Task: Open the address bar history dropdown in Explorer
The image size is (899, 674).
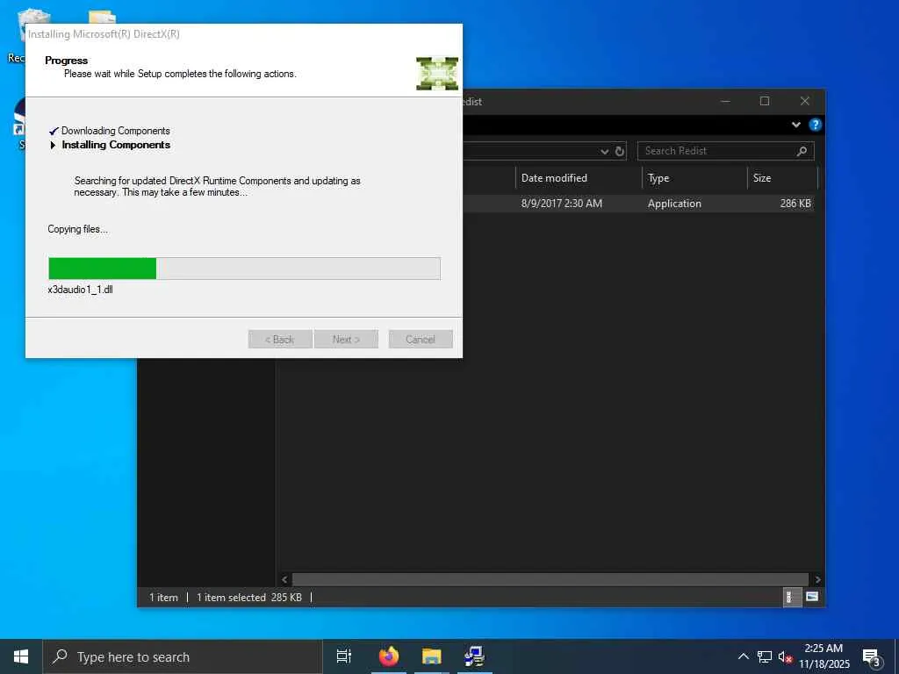Action: [x=604, y=151]
